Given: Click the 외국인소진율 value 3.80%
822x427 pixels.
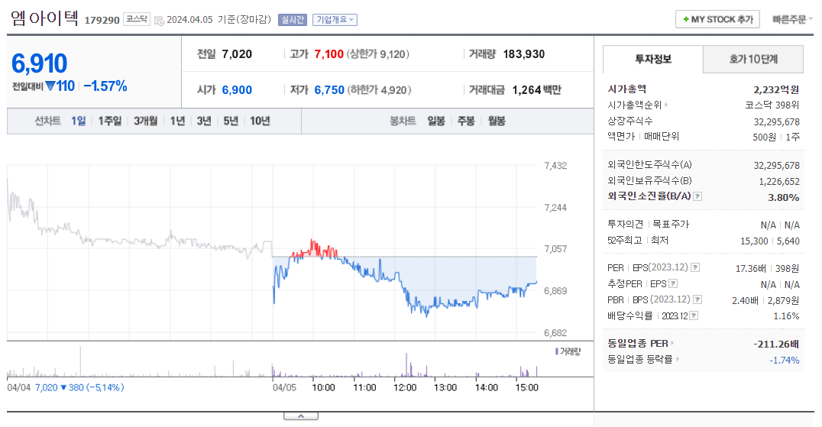Looking at the screenshot, I should point(784,198).
